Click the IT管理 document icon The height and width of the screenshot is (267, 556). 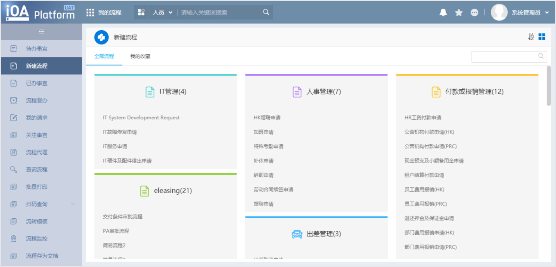pyautogui.click(x=150, y=92)
